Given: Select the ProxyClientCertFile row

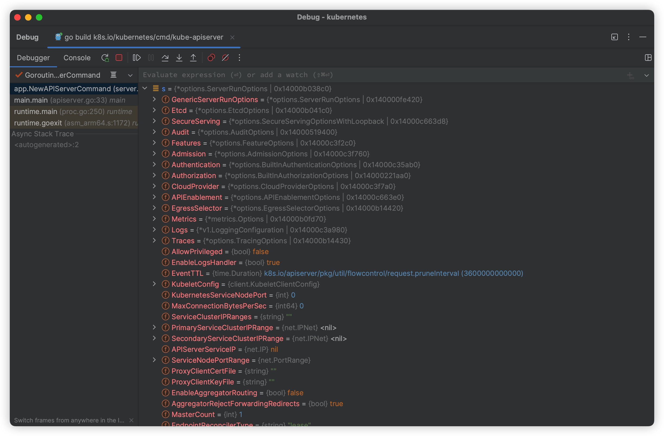Looking at the screenshot, I should 396,371.
